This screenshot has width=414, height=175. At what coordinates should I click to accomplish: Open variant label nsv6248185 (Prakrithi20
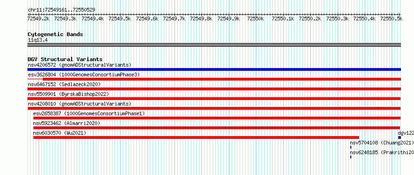(x=382, y=152)
